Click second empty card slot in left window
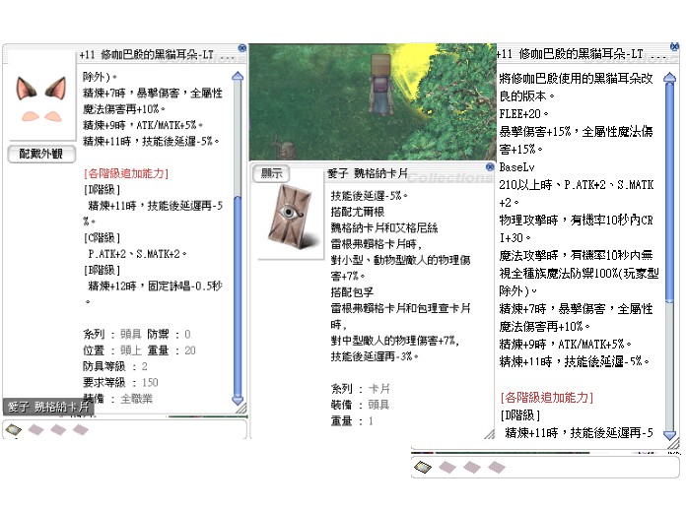 click(35, 430)
